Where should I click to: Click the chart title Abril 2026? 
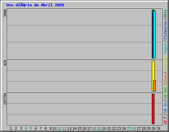(x=52, y=5)
